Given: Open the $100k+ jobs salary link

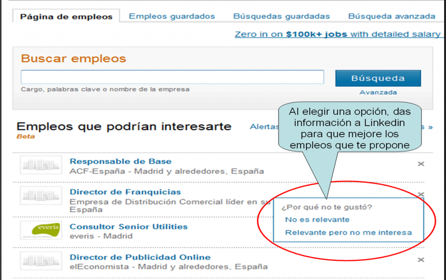Looking at the screenshot, I should [338, 34].
